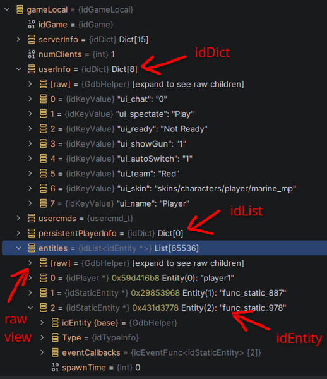Expand the "ui_name": "Player" entry

pos(30,203)
